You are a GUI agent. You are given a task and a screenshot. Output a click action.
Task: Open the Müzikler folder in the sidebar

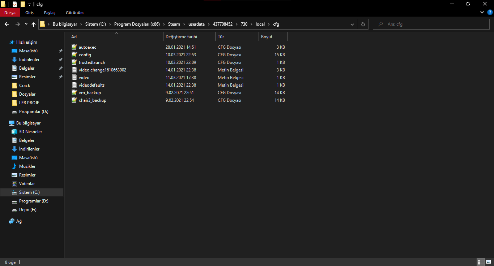[x=27, y=166]
